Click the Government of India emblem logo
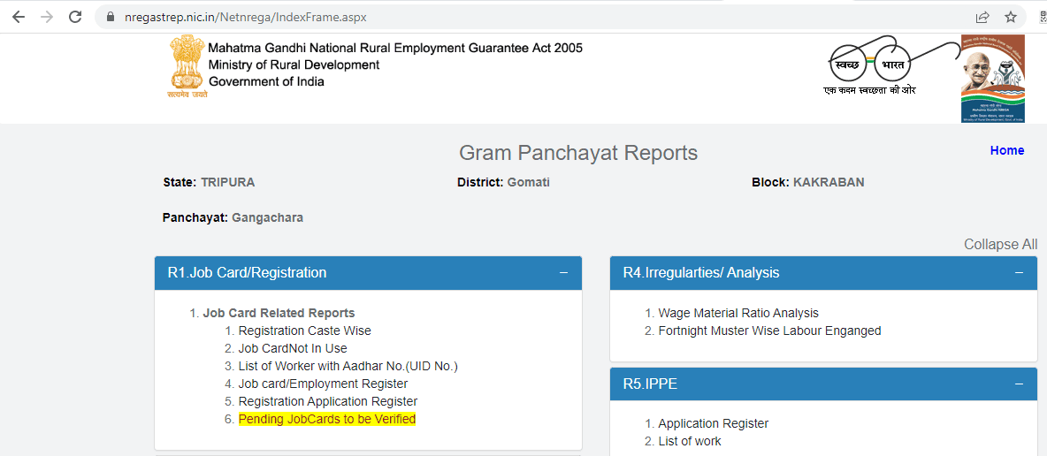The width and height of the screenshot is (1047, 456). pyautogui.click(x=186, y=67)
